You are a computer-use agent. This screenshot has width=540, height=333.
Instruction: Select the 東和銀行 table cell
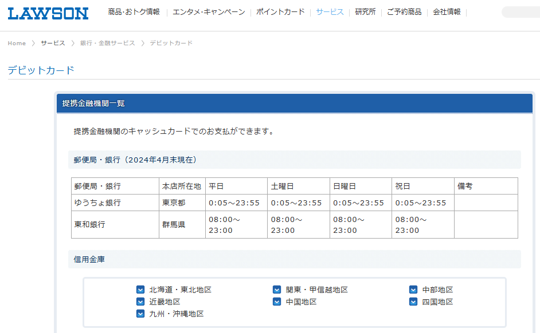point(115,224)
